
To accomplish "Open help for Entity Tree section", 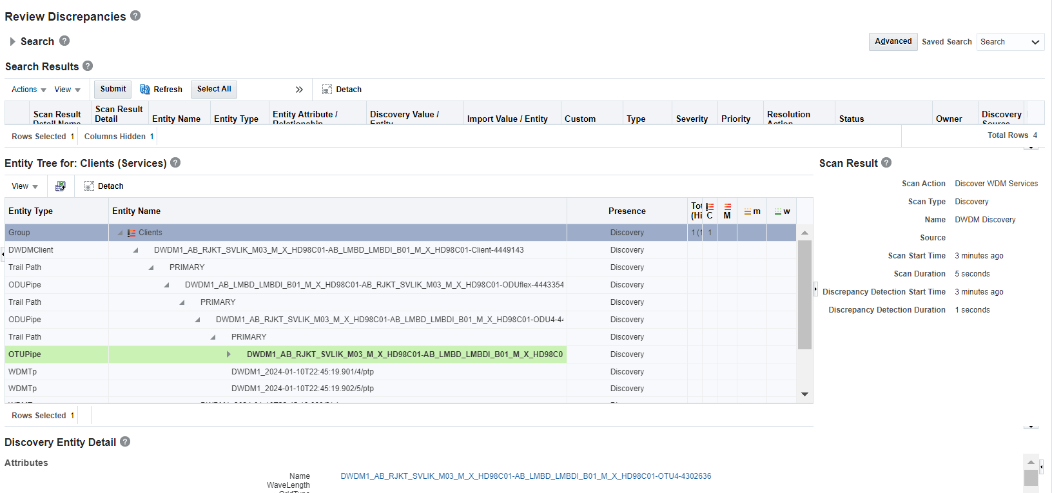I will [175, 162].
